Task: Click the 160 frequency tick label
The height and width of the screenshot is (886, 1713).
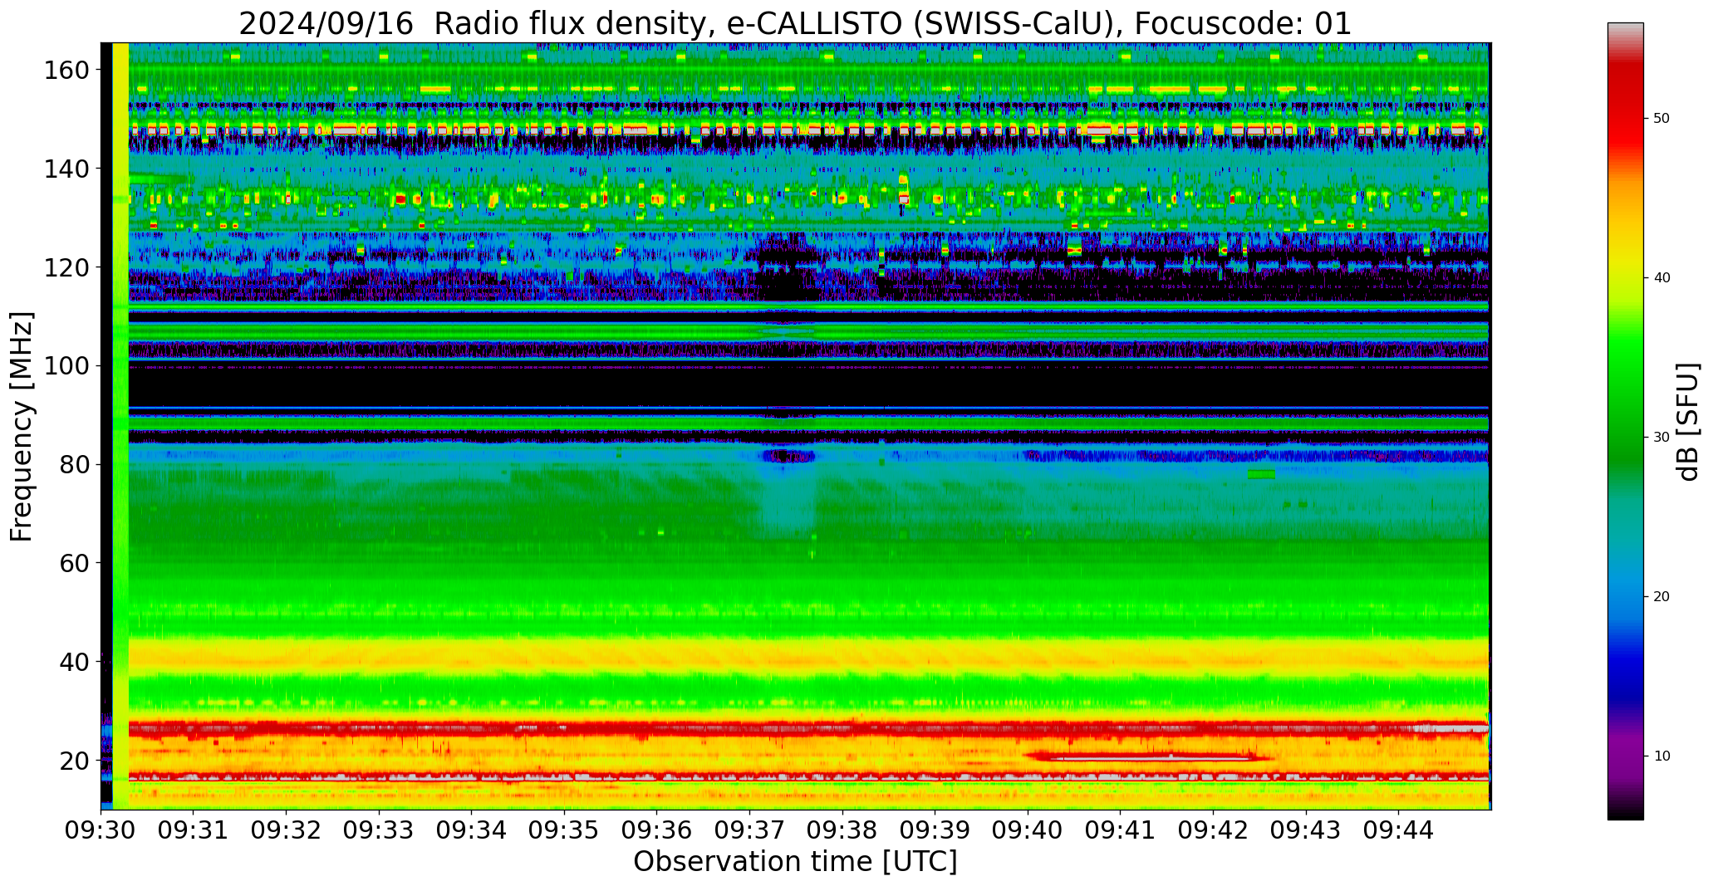Action: click(66, 70)
